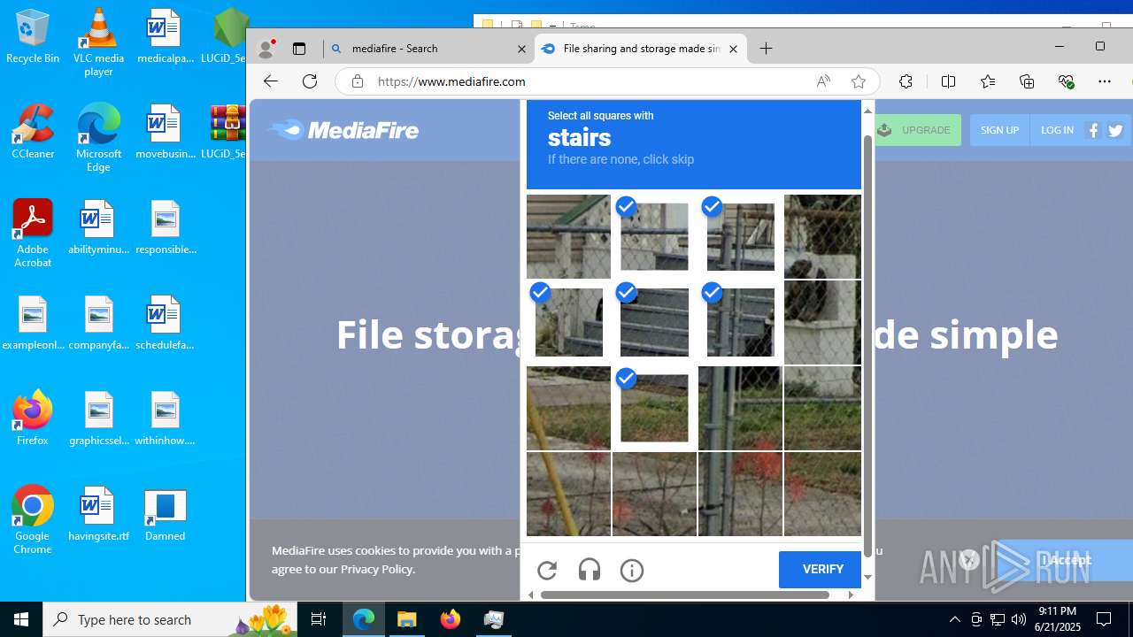This screenshot has width=1133, height=637.
Task: Open the Collections icon
Action: pyautogui.click(x=1027, y=81)
